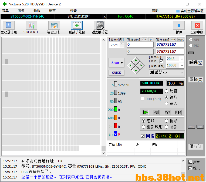Click the green Victoria cross title bar icon
Screen dimensions: 206x182
(5, 4)
